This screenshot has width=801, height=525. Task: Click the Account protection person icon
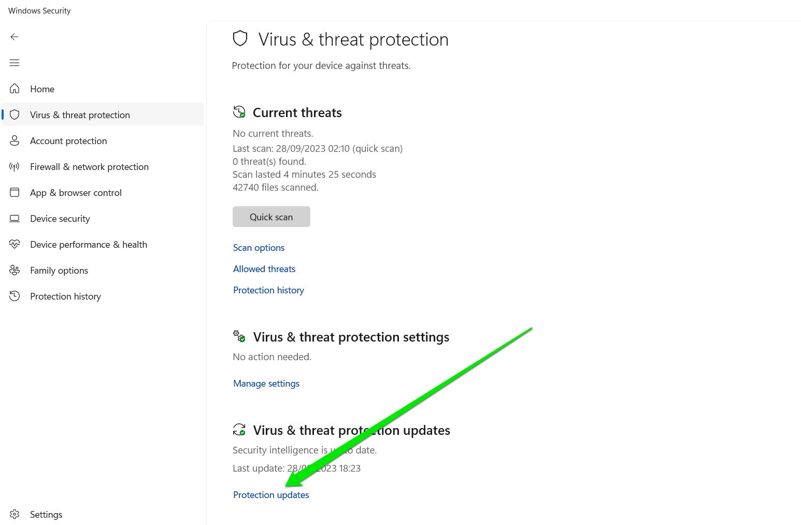click(x=15, y=140)
